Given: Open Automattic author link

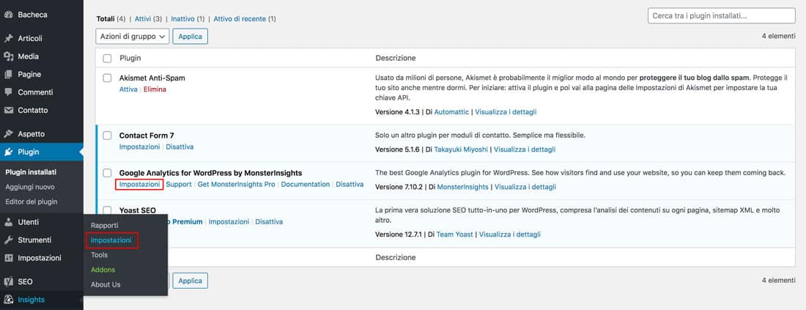Looking at the screenshot, I should click(451, 112).
